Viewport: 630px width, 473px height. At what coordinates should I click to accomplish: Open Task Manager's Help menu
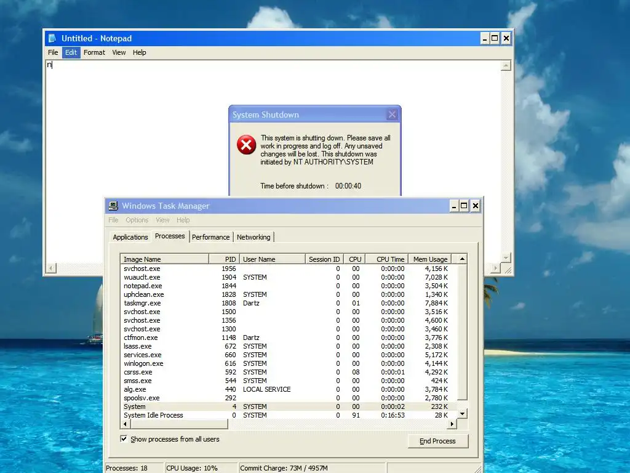click(x=183, y=220)
